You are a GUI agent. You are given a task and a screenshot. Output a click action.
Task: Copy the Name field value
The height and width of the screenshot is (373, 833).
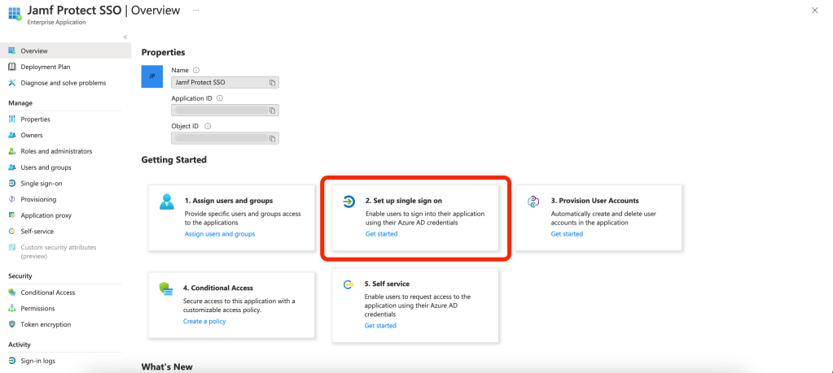coord(273,83)
